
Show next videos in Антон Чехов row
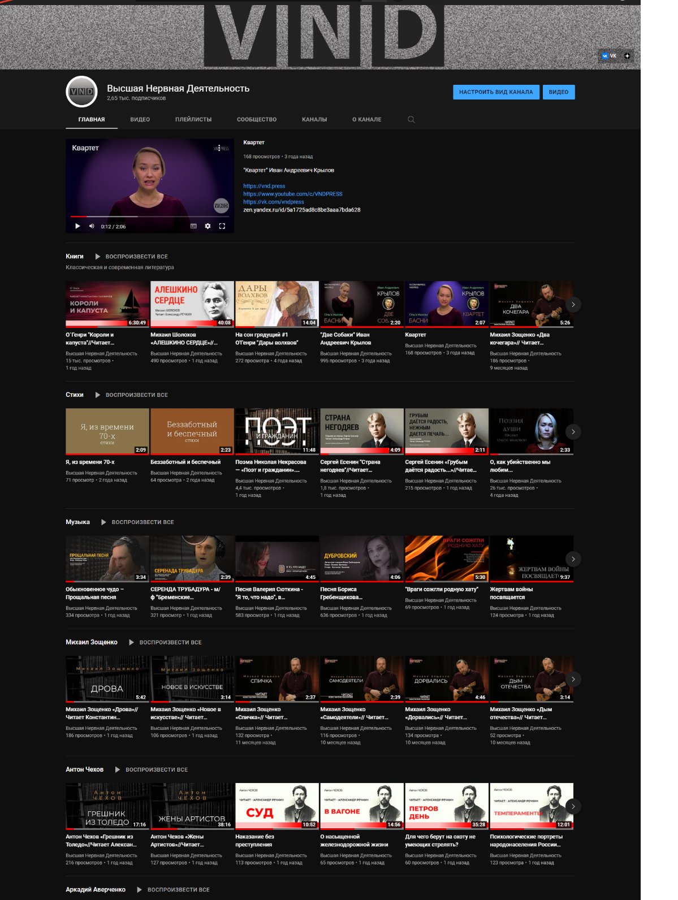(573, 806)
